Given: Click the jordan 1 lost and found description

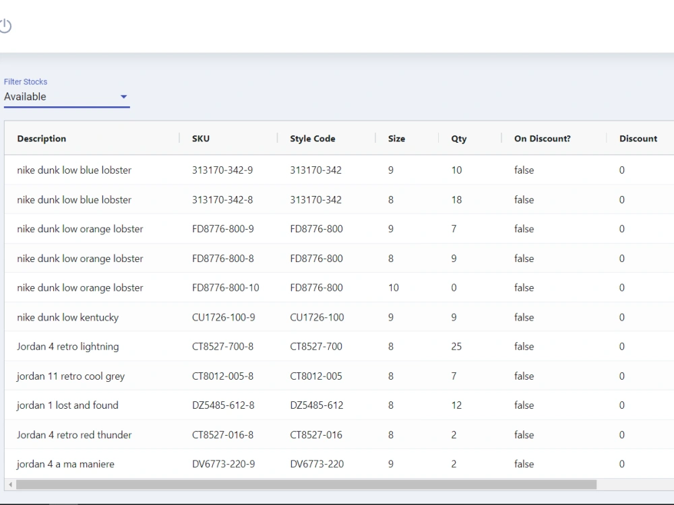Looking at the screenshot, I should 67,405.
